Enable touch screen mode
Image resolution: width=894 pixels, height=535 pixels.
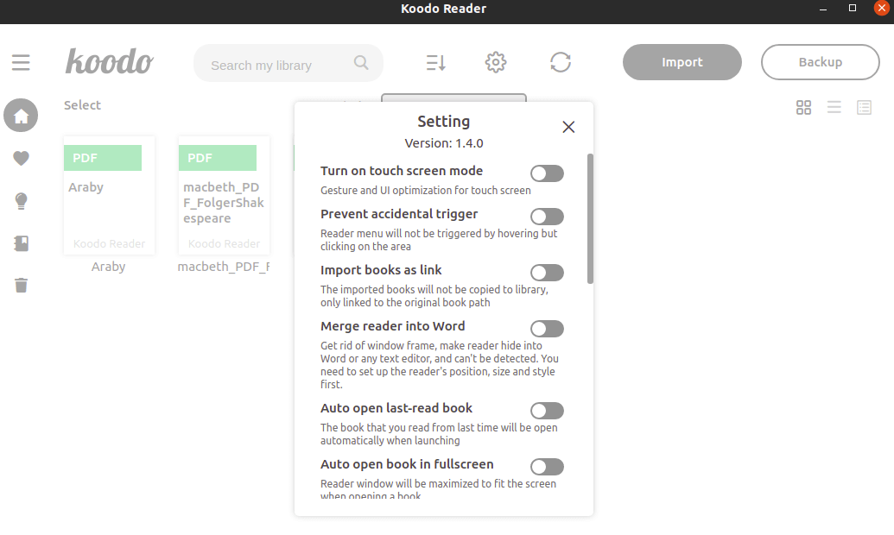click(x=547, y=173)
